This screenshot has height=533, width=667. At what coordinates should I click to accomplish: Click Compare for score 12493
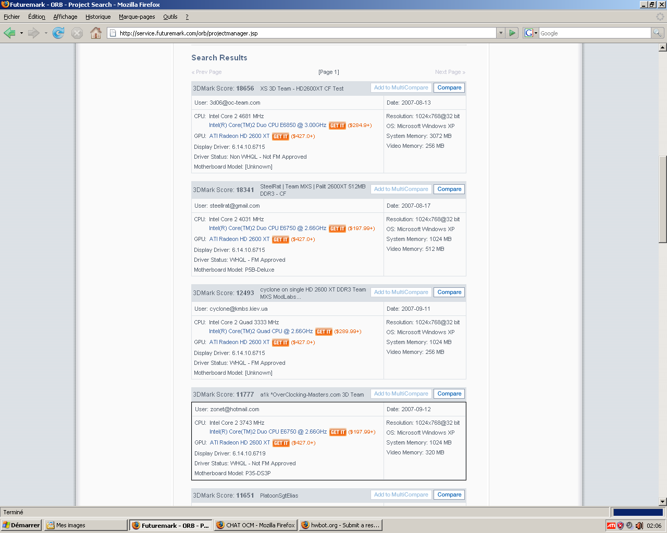point(449,293)
